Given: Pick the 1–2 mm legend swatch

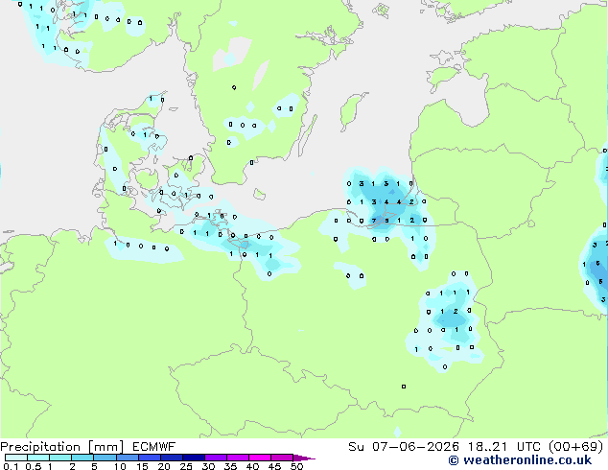Looking at the screenshot, I should coord(60,458).
